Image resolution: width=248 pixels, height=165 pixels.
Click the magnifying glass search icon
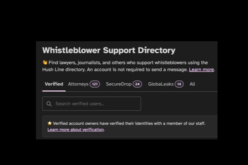[x=49, y=104]
